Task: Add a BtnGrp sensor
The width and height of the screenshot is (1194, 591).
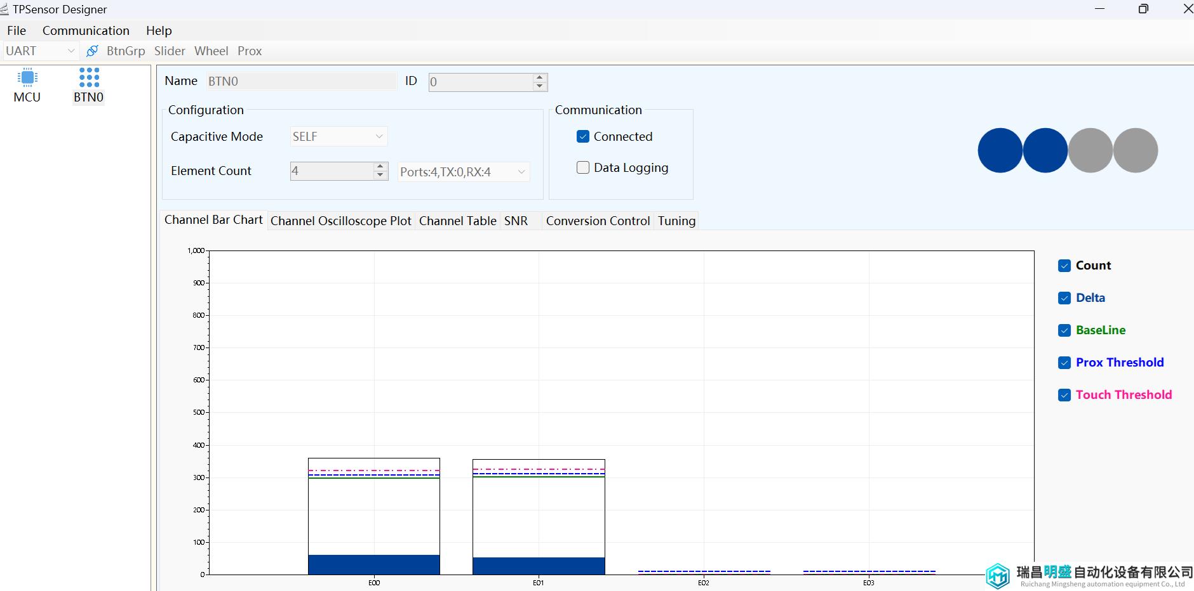Action: pyautogui.click(x=126, y=51)
